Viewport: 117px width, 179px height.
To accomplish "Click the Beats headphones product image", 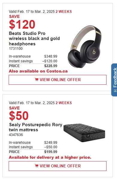I will pyautogui.click(x=85, y=47).
